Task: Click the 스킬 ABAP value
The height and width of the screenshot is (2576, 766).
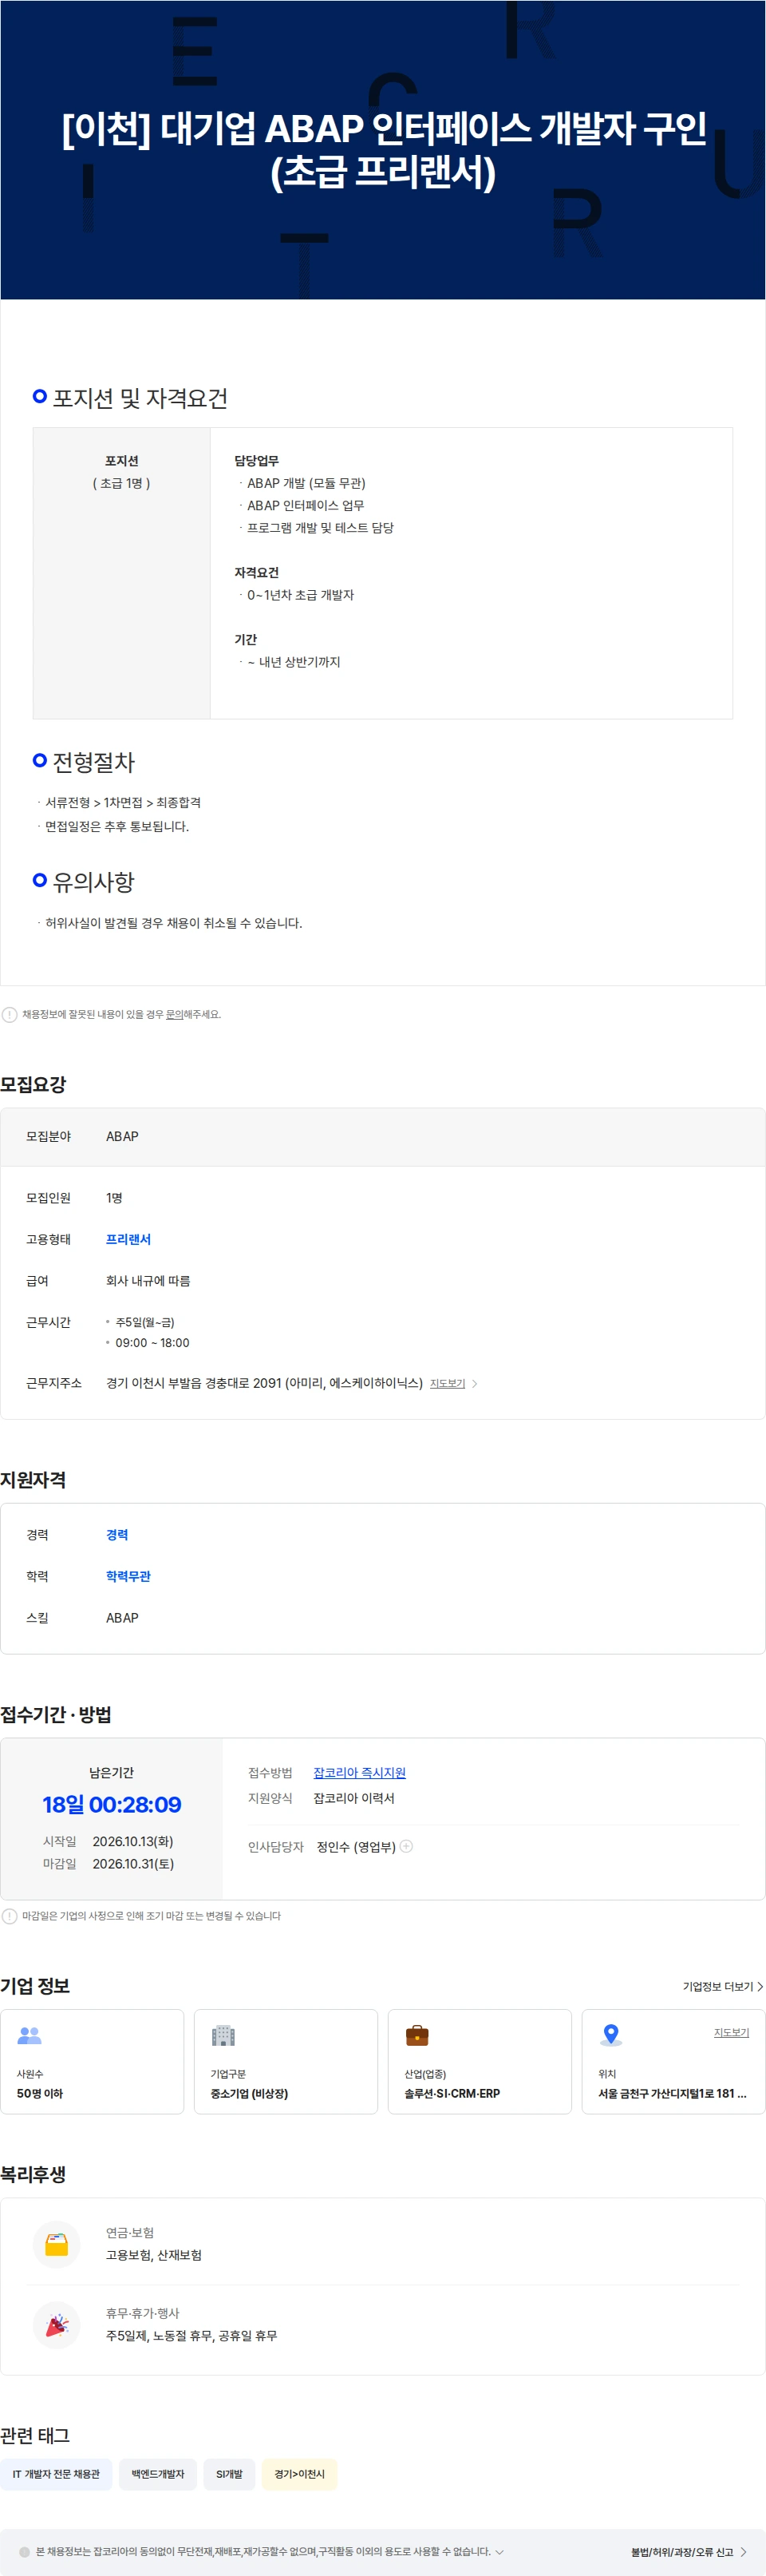Action: tap(122, 1617)
